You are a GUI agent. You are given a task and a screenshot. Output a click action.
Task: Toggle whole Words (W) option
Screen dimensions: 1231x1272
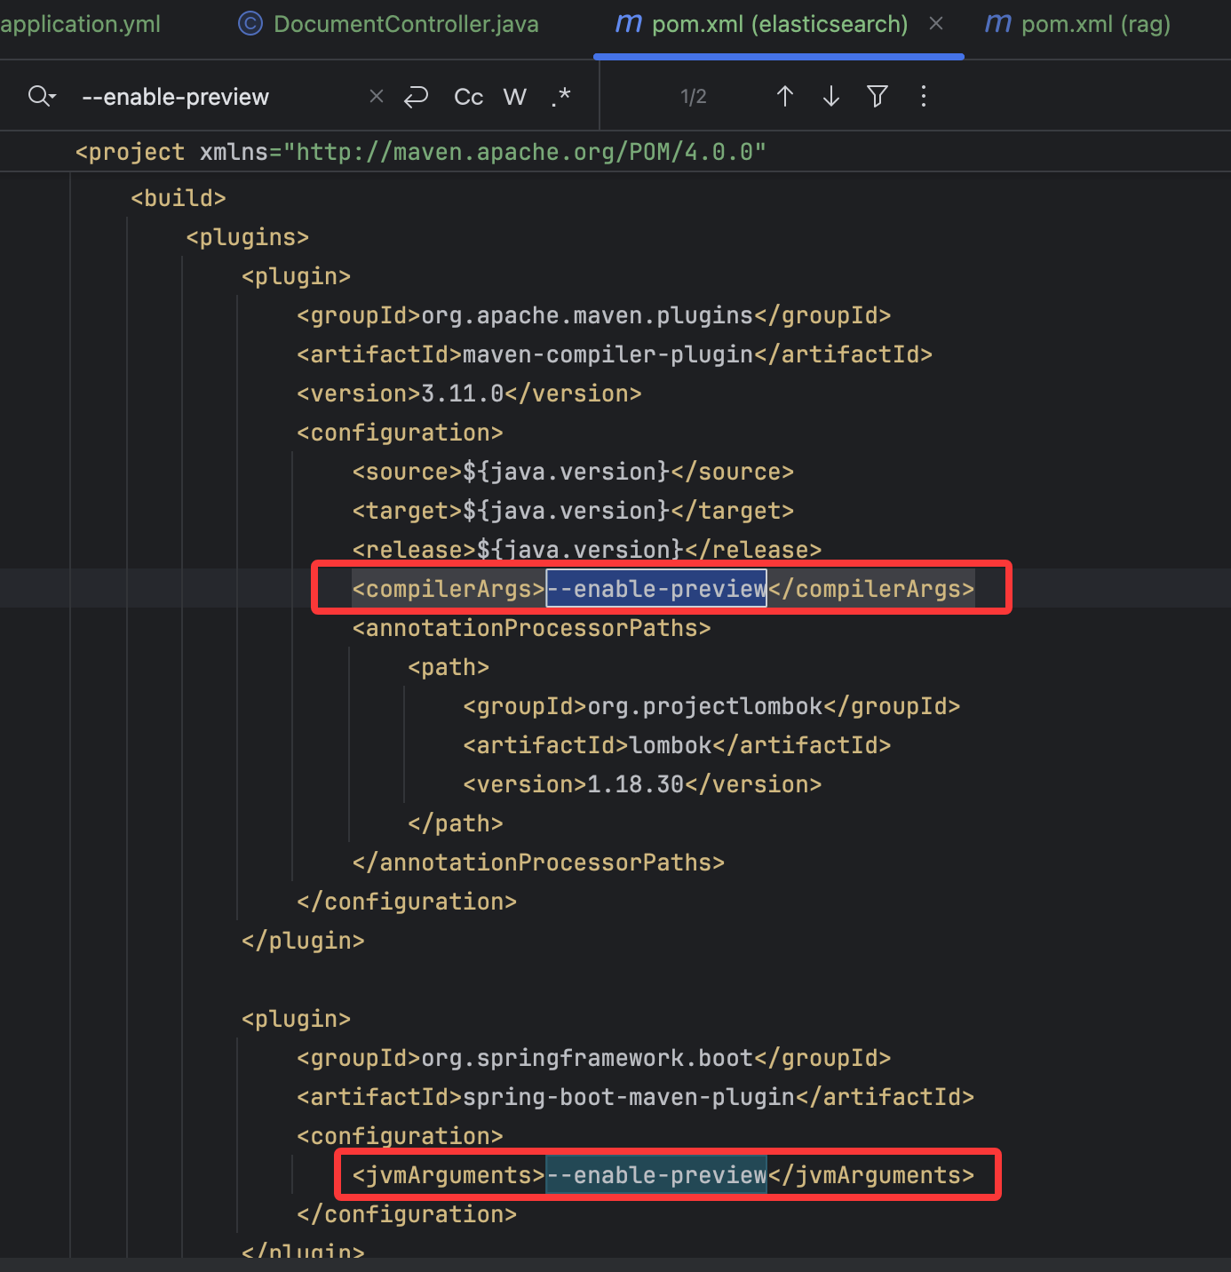(515, 97)
